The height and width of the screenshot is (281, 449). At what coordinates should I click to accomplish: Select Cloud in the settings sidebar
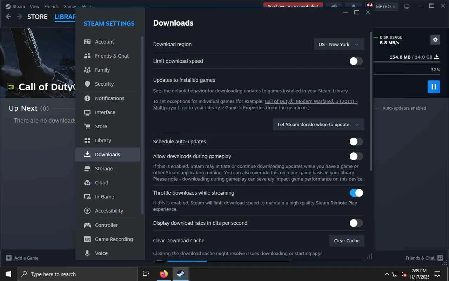click(x=108, y=183)
